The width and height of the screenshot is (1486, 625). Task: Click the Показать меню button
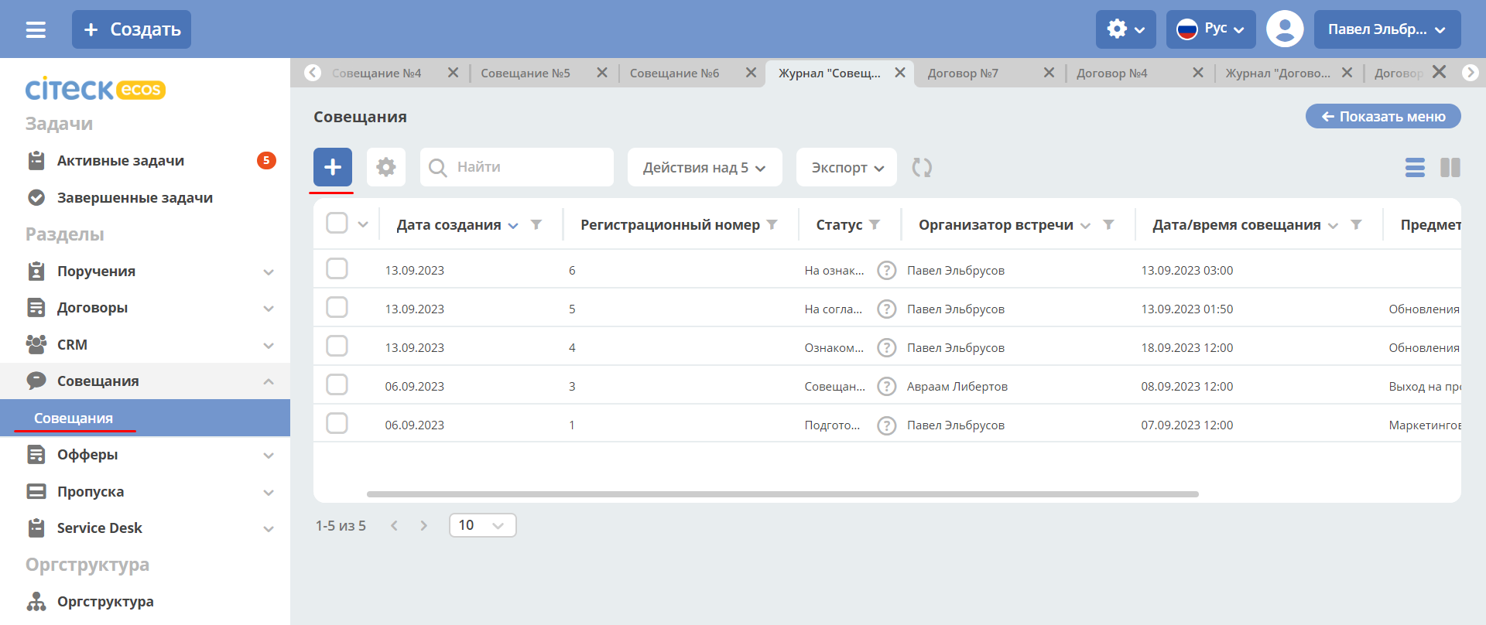1383,116
